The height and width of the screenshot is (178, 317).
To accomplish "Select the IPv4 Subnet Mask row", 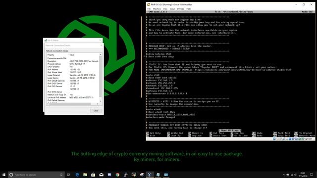I will coord(73,72).
